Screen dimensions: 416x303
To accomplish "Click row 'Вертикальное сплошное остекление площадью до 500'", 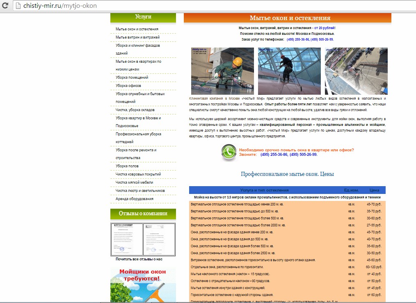I will (287, 211).
